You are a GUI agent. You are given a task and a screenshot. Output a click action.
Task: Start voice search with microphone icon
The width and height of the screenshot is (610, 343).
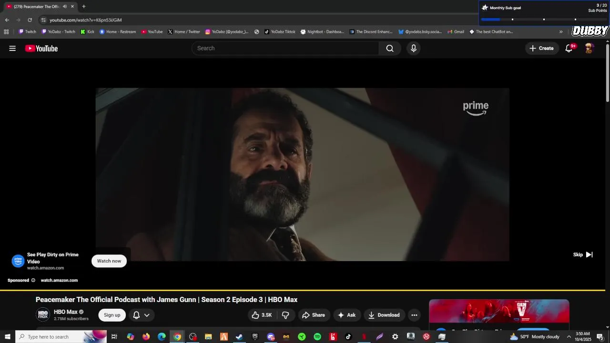[414, 48]
